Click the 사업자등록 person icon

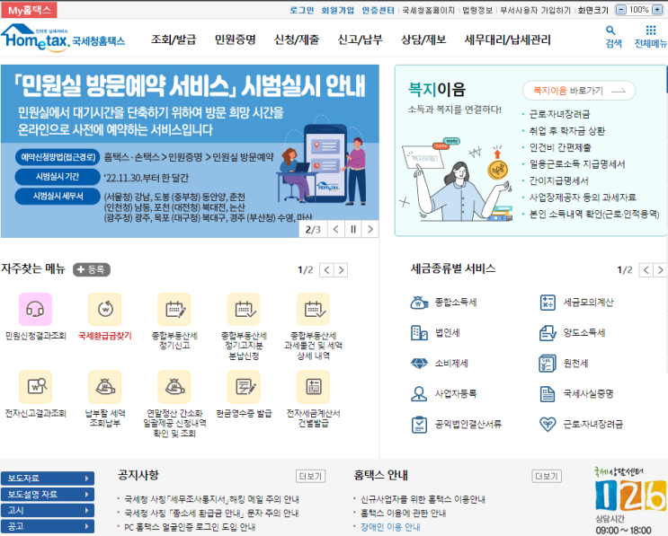pyautogui.click(x=419, y=393)
